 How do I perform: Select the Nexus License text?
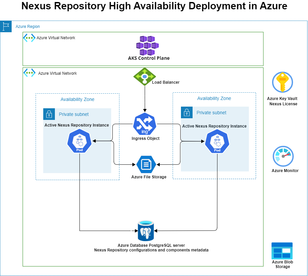point(283,104)
